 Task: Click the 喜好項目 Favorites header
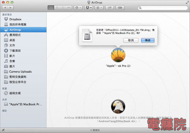point(7,15)
